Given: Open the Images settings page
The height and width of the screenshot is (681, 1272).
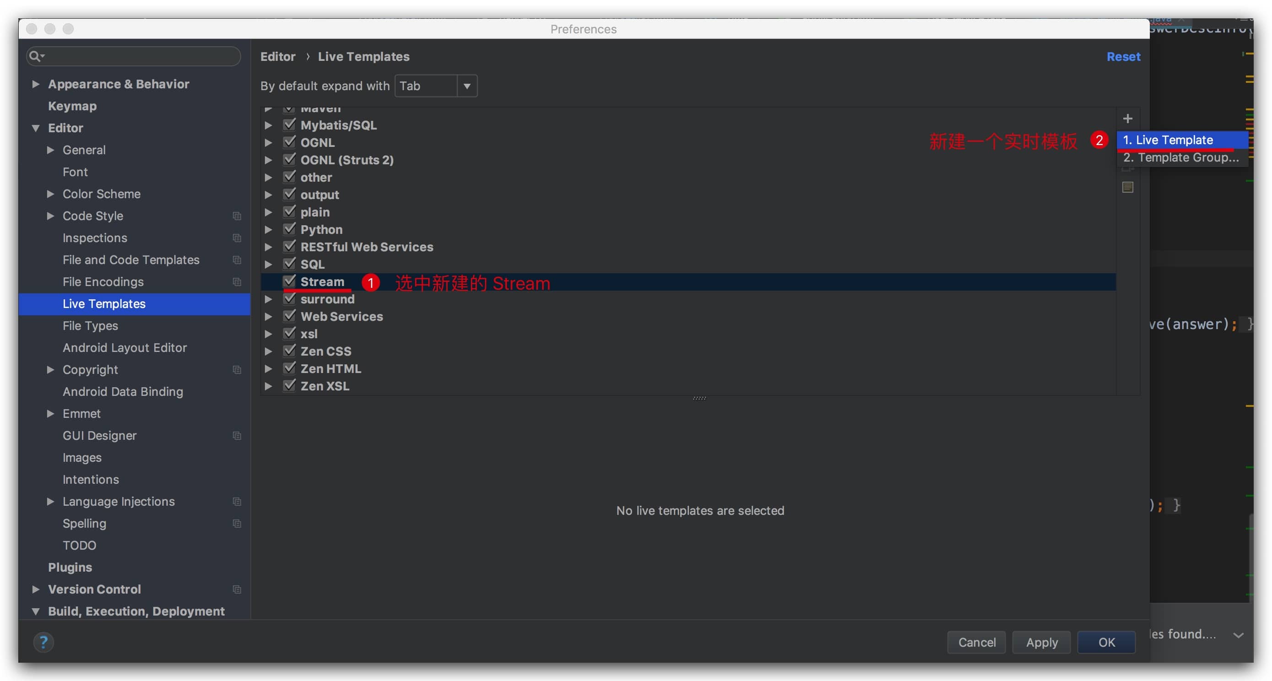Looking at the screenshot, I should (x=82, y=458).
